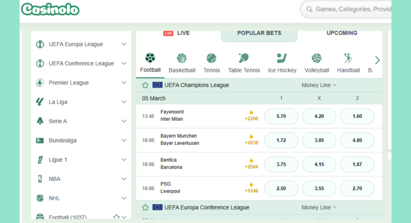Viewport: 411px width, 223px height.
Task: Bet on Bayer Leverkusen win at 4.80
Action: click(357, 140)
